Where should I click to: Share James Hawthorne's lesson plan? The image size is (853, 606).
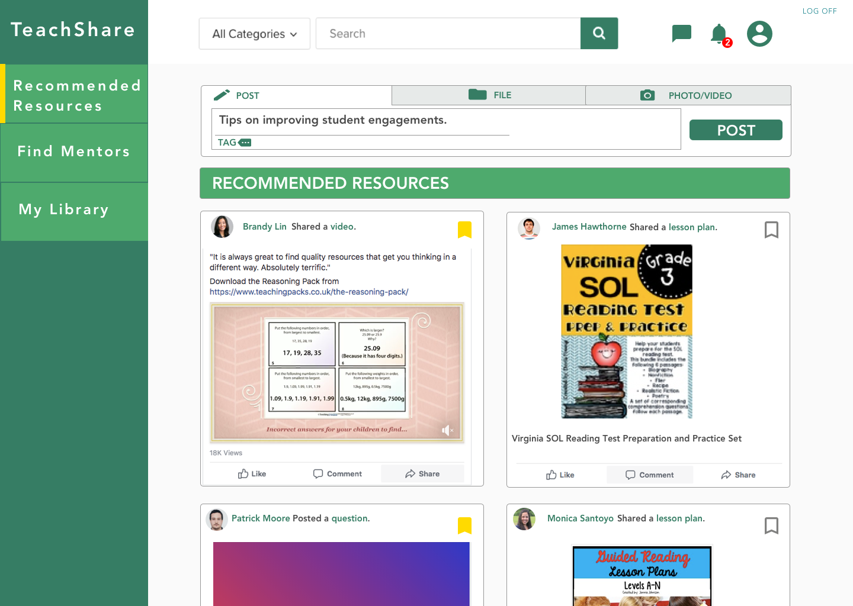point(738,475)
